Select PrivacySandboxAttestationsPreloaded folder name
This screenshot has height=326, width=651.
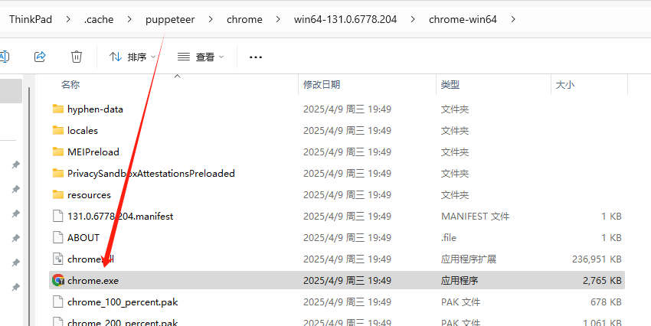click(x=151, y=173)
